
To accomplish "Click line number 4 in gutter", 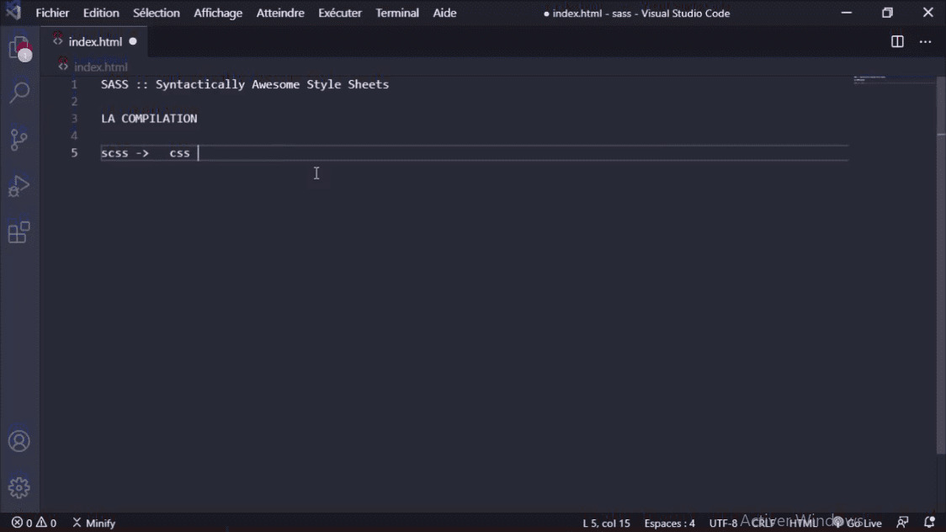I will tap(74, 136).
